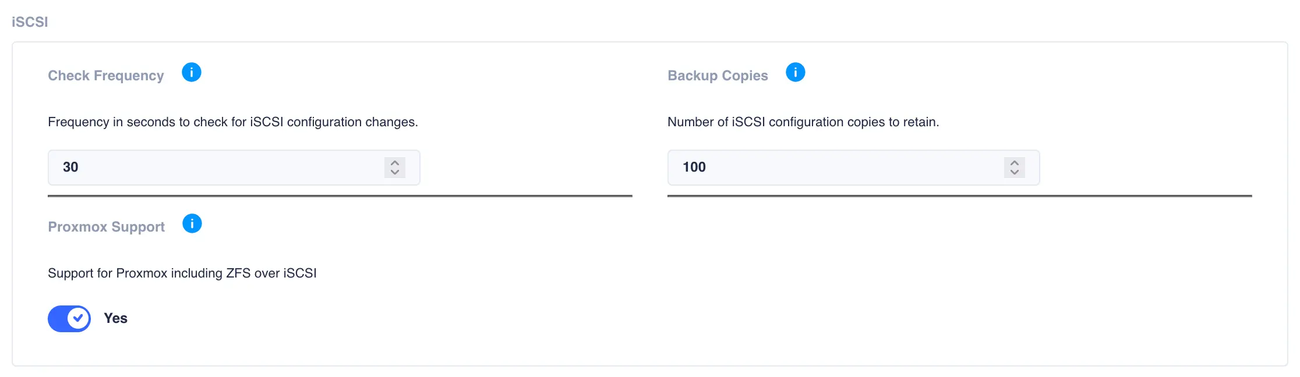The image size is (1300, 377).
Task: Open the Backup Copies stepper control
Action: click(1014, 168)
